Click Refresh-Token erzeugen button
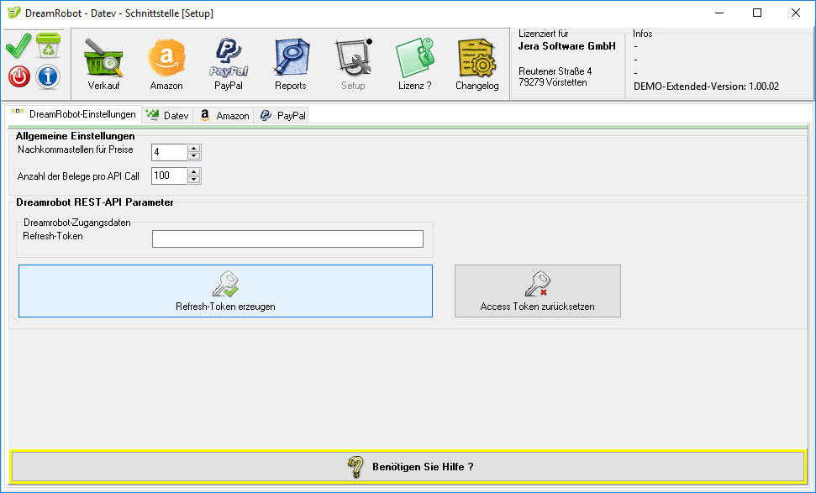The image size is (816, 493). 225,291
